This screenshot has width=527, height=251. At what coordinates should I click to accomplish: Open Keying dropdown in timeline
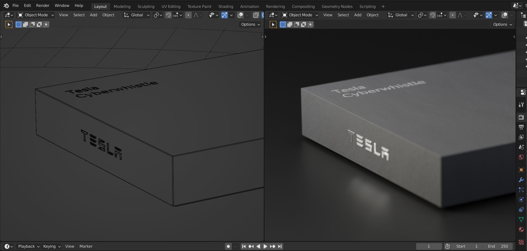point(52,246)
